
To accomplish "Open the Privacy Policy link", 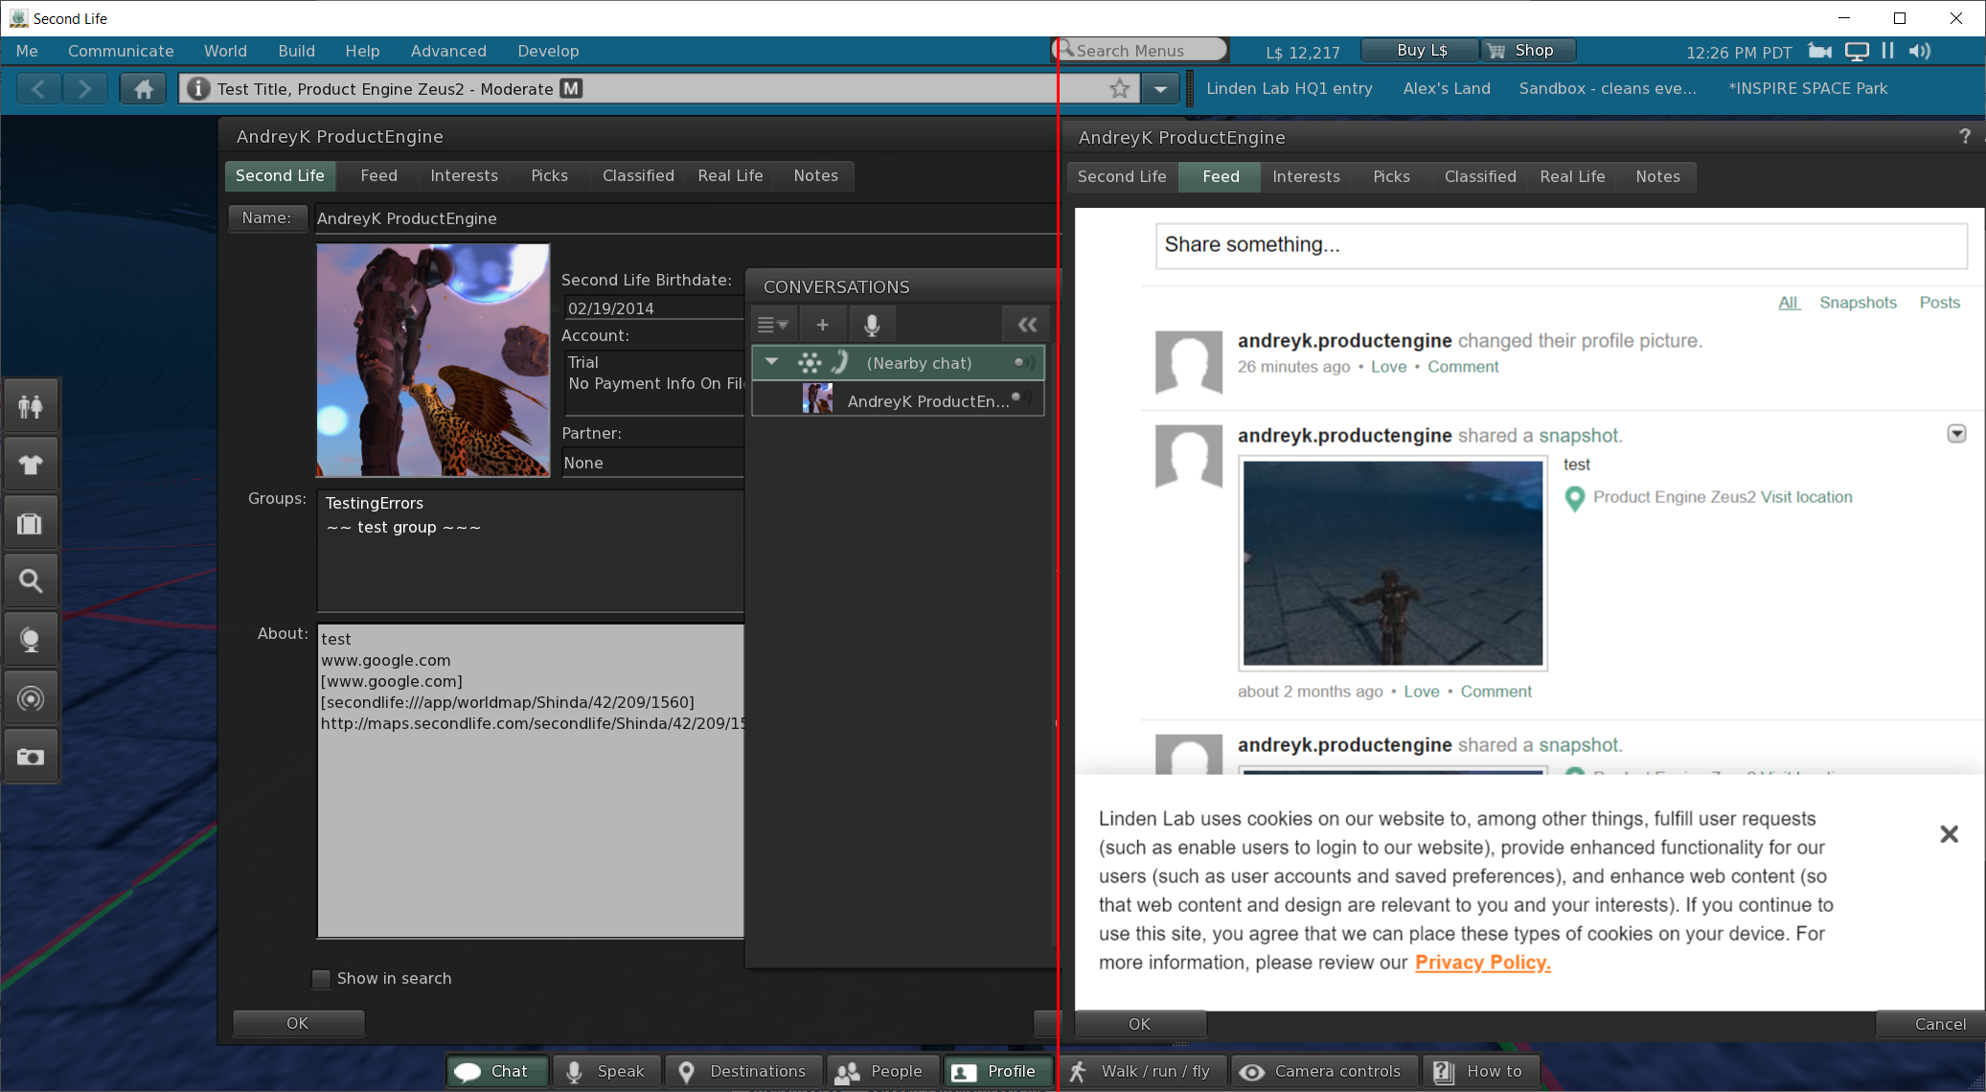I will [x=1482, y=963].
